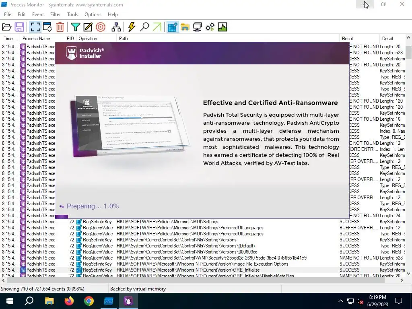The width and height of the screenshot is (412, 309).
Task: Click the Detail column header
Action: pos(392,39)
